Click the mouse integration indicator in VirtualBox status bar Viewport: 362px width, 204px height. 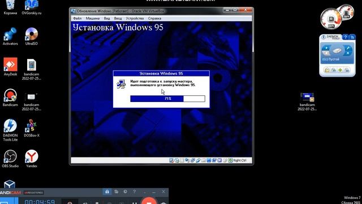point(225,160)
